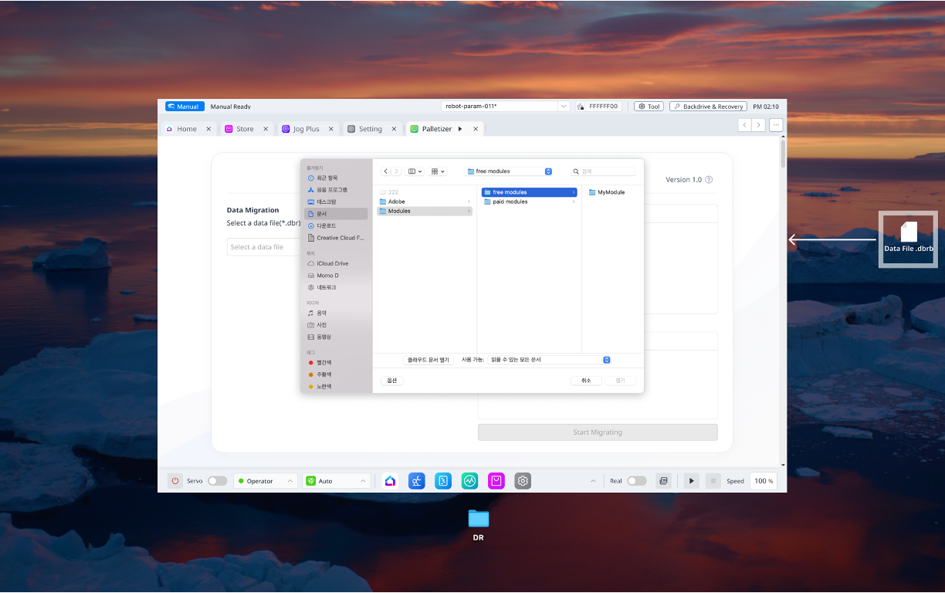Viewport: 945px width, 593px height.
Task: Click the Backdrive & Recovery button
Action: coord(708,107)
